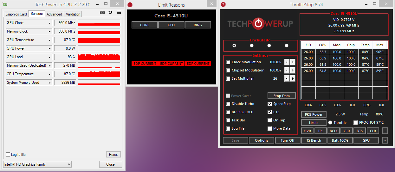This screenshot has width=395, height=172.
Task: Open System Memory Used dropdown
Action: point(49,83)
